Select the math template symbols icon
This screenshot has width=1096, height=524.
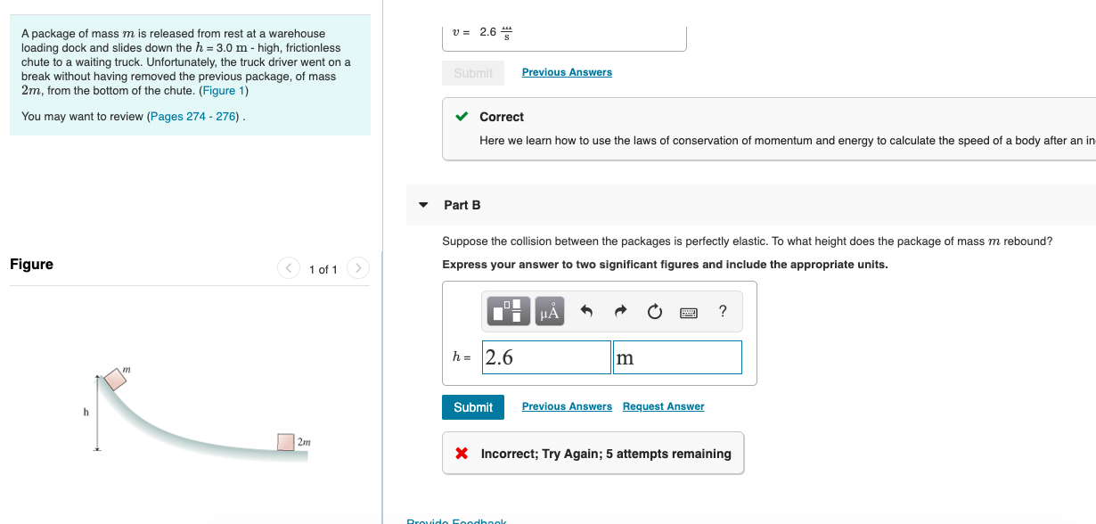click(x=508, y=311)
